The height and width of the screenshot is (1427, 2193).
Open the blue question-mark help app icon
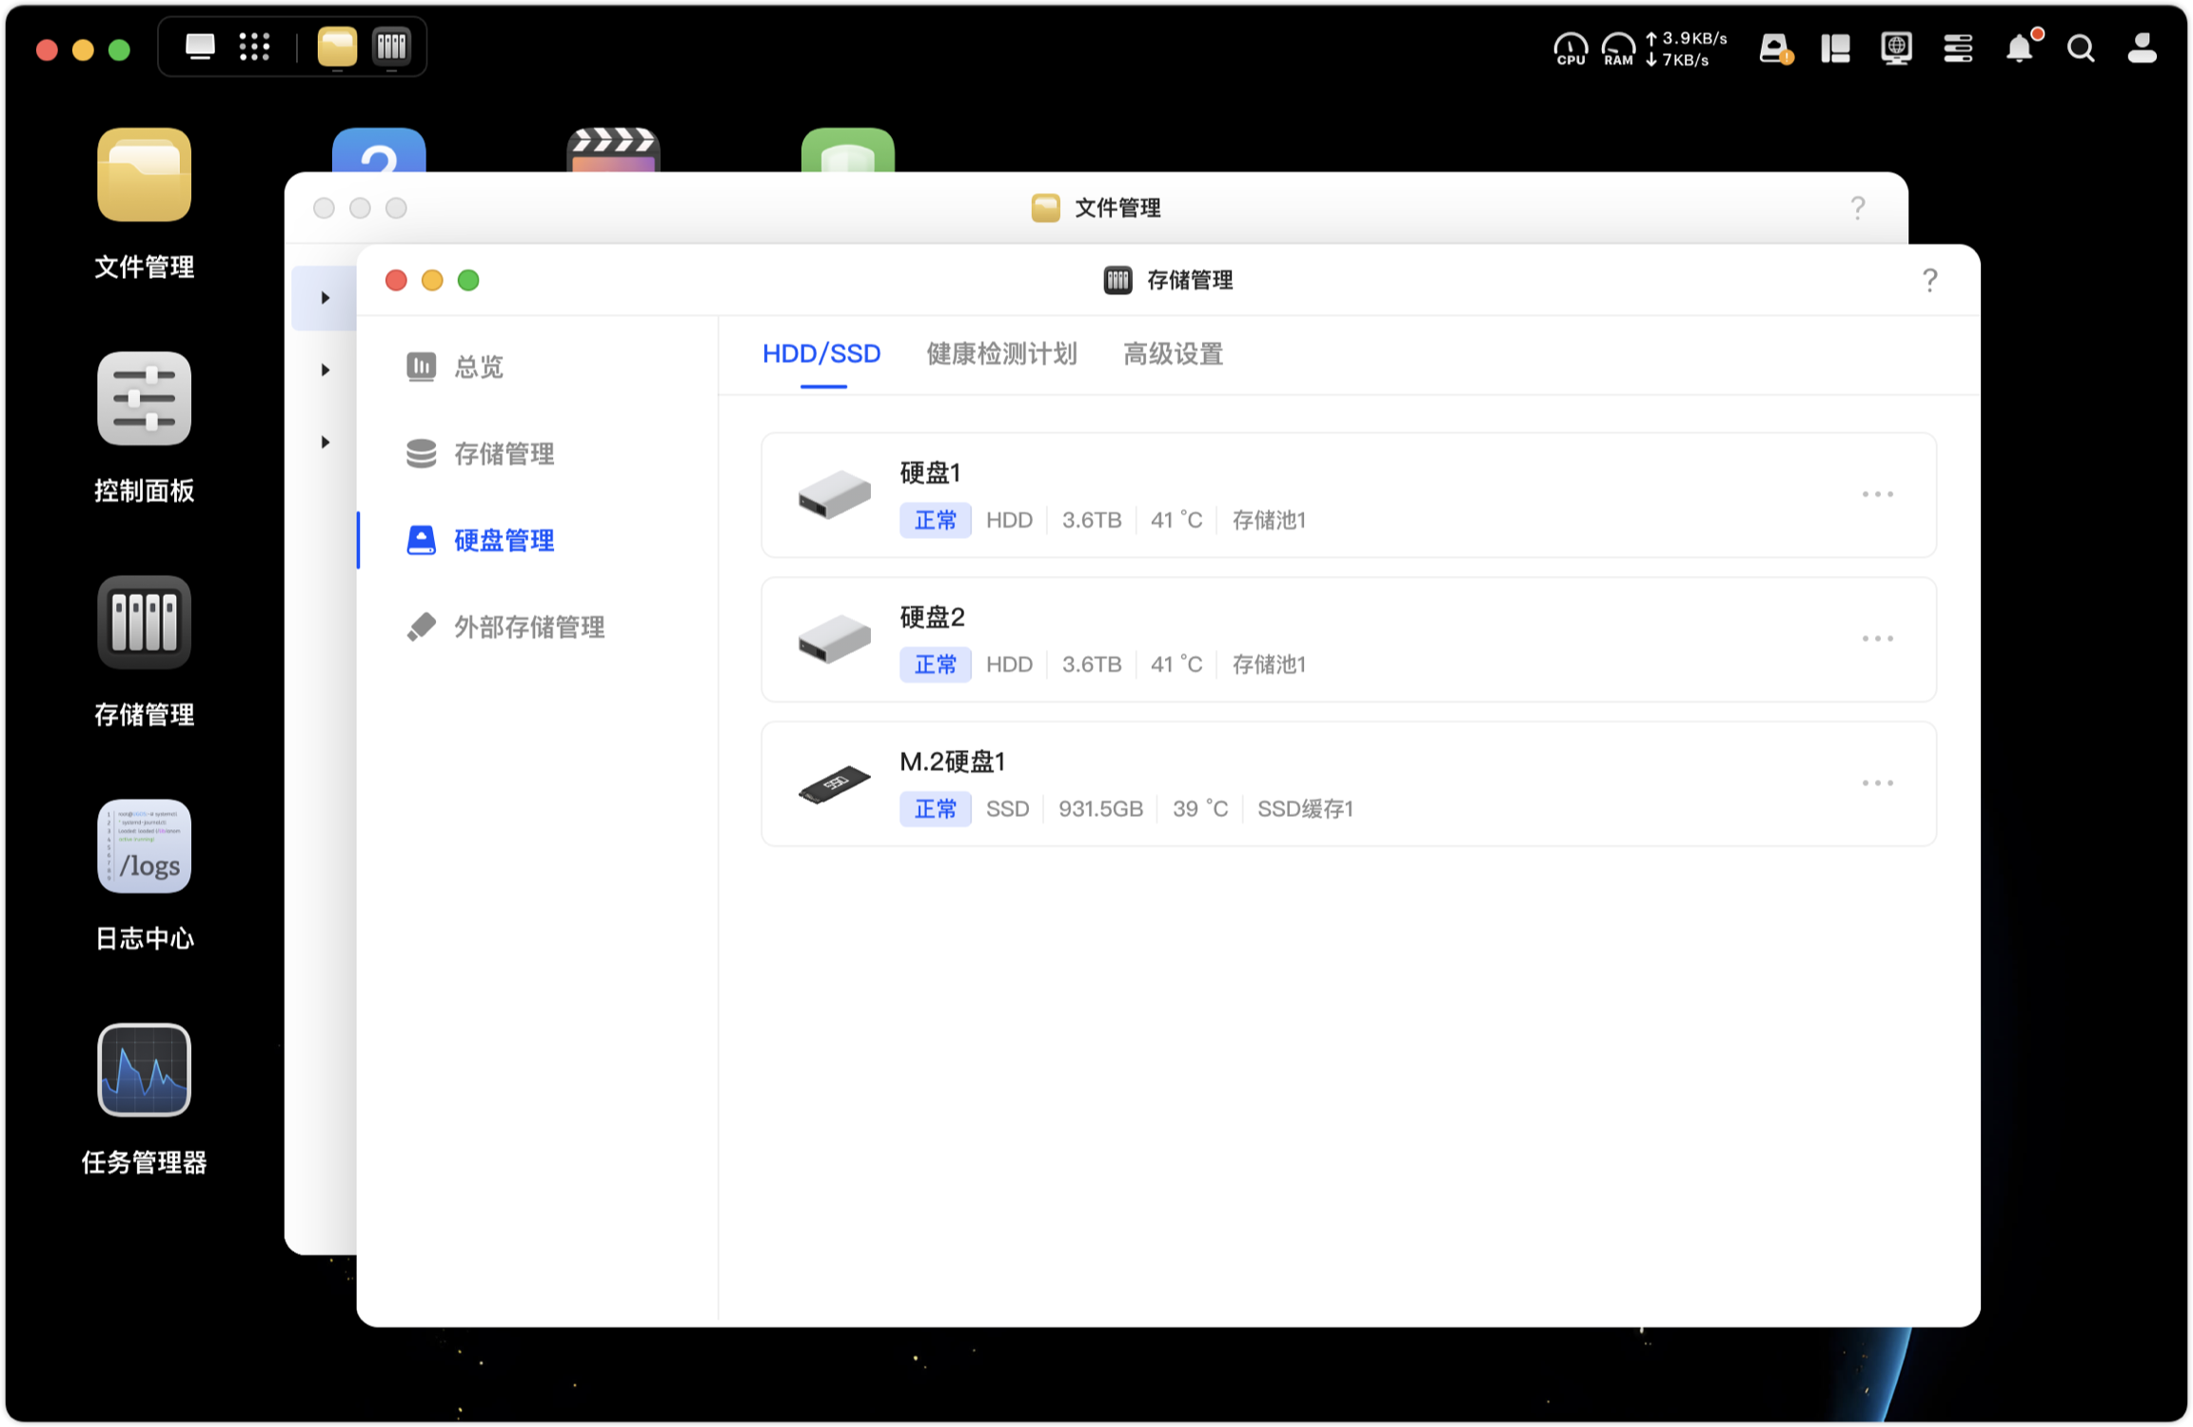pyautogui.click(x=379, y=150)
